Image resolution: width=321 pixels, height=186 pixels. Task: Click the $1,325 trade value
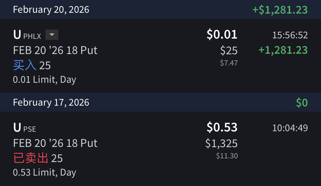(x=221, y=143)
